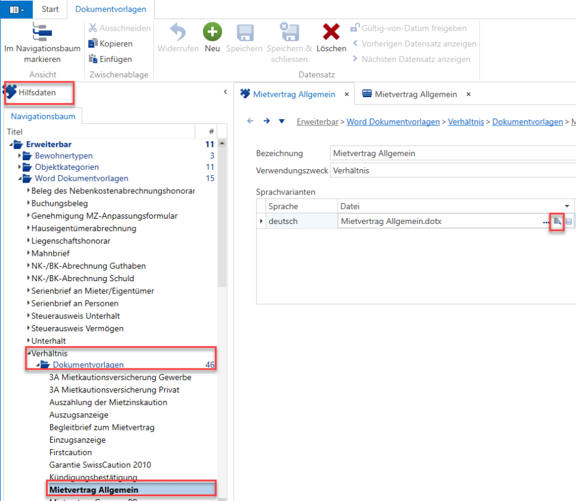Click Speichern & schliessen icon
The image size is (576, 501).
pos(290,32)
